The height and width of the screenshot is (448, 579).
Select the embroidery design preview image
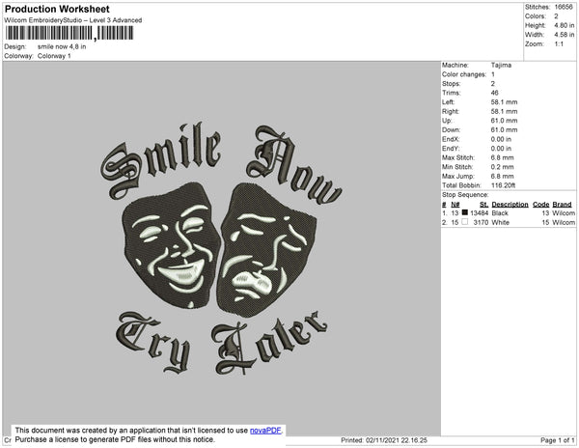222,248
